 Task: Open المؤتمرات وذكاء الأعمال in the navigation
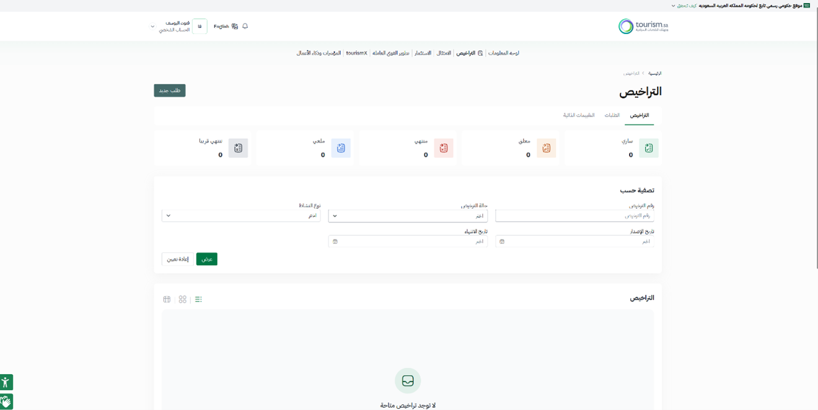[319, 53]
